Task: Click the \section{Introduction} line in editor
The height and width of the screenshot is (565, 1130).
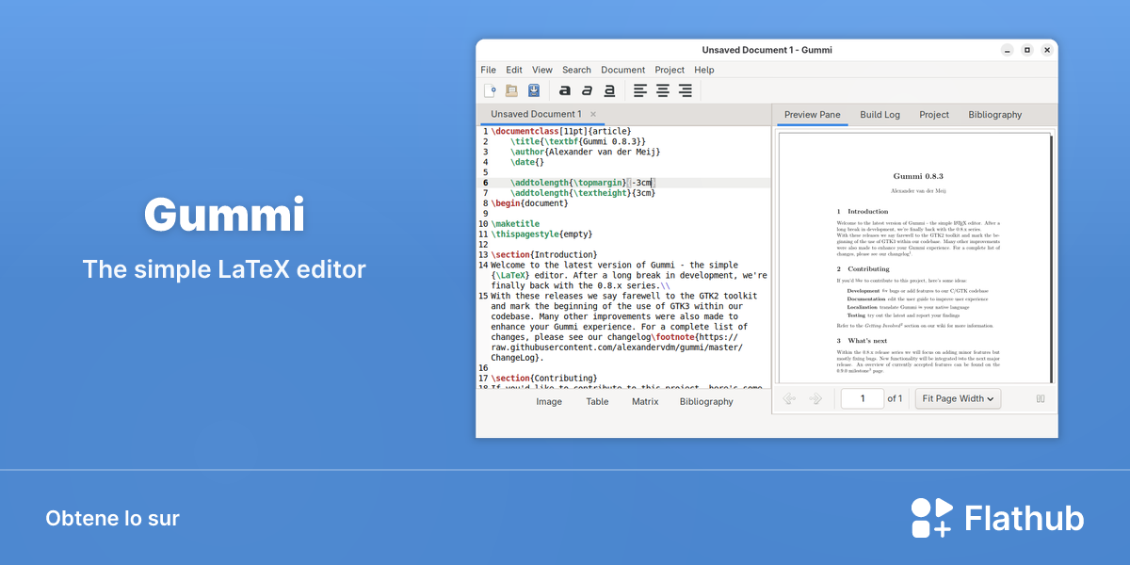Action: click(543, 254)
